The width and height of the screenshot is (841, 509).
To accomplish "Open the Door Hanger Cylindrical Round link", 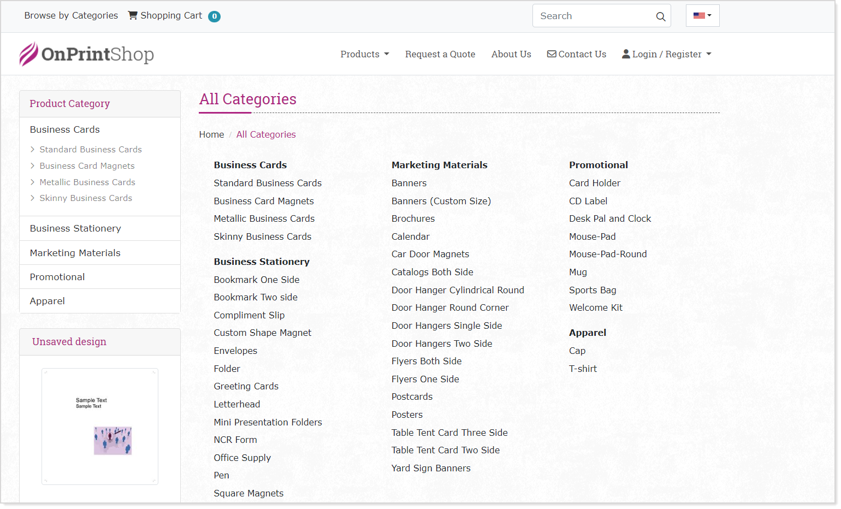I will coord(457,290).
